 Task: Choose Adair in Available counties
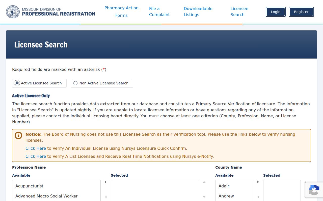pyautogui.click(x=234, y=186)
